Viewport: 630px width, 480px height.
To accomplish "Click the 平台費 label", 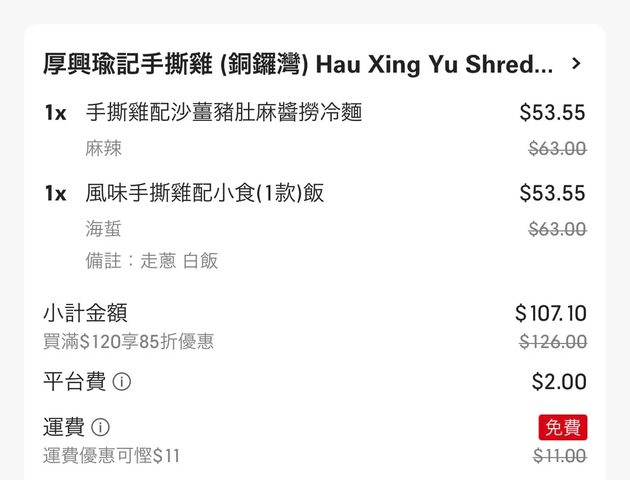I will [75, 381].
